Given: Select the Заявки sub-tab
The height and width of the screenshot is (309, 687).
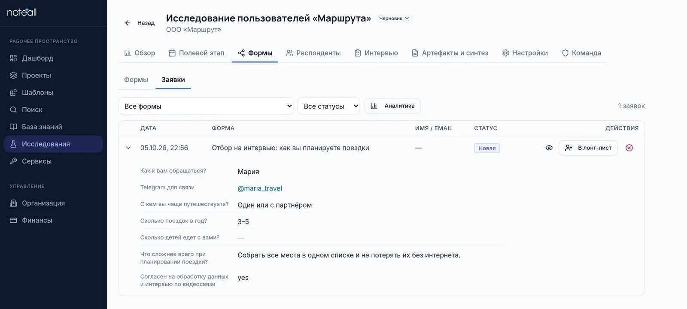Looking at the screenshot, I should coord(173,80).
